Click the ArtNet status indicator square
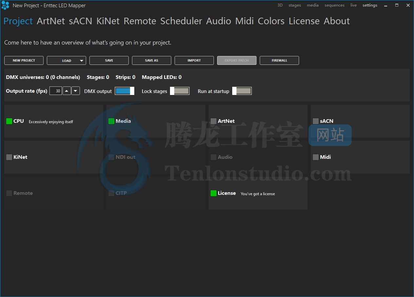Viewport: 414px width, 297px height. 214,121
